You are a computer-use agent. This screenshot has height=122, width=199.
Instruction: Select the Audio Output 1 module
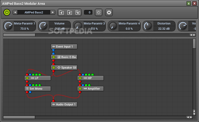(x=64, y=104)
